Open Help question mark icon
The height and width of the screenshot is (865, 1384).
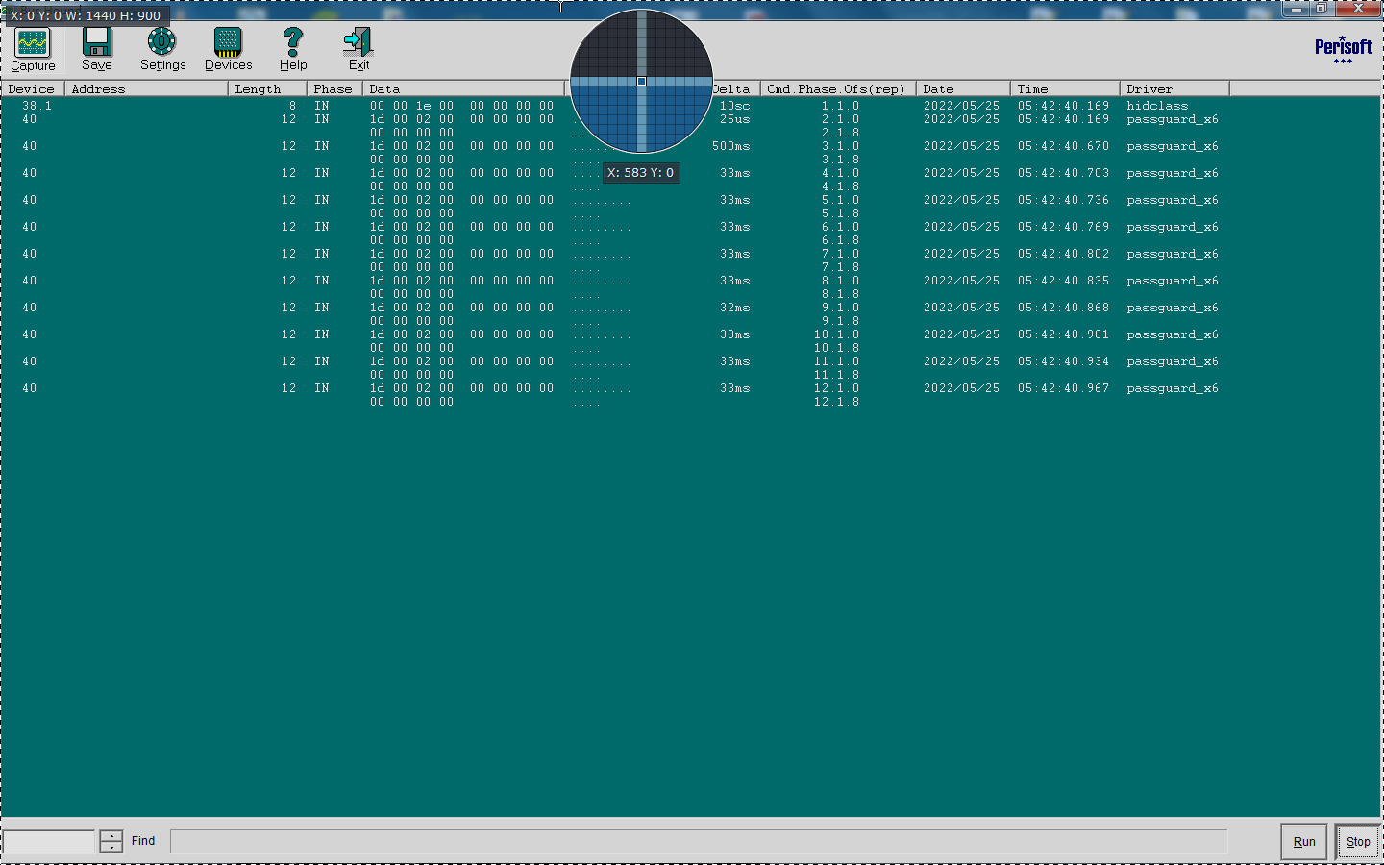(293, 42)
